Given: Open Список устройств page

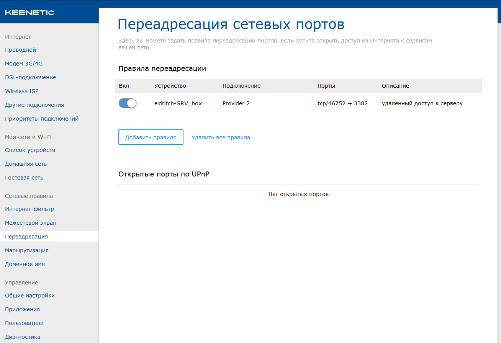Looking at the screenshot, I should click(x=30, y=150).
